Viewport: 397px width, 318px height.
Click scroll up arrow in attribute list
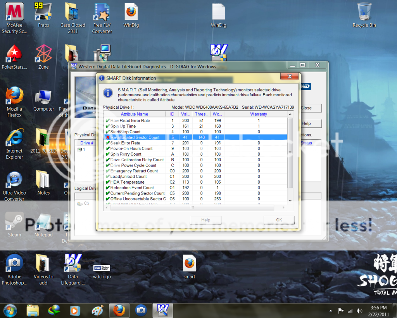click(x=290, y=115)
